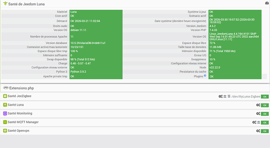This screenshot has height=148, width=270.
Task: Open JeeZigbee configuration via gears icon
Action: coord(221,97)
